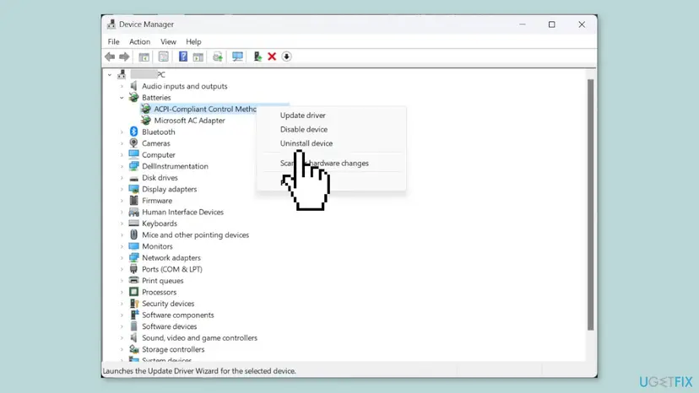699x393 pixels.
Task: Expand the Monitors category
Action: point(122,246)
